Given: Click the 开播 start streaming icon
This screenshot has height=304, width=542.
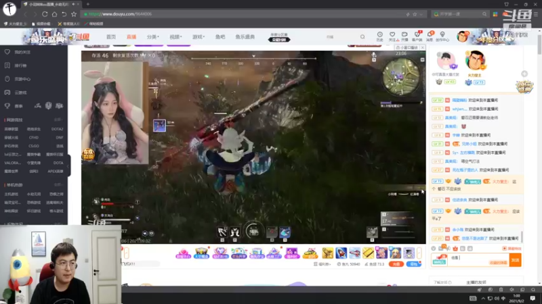Looking at the screenshot, I should pos(404,36).
